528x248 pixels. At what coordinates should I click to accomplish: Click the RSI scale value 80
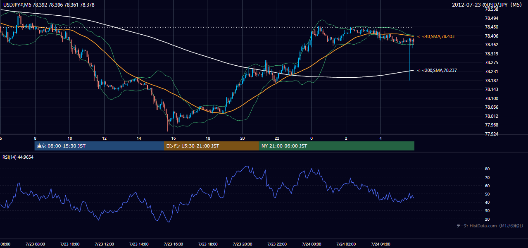pos(487,169)
